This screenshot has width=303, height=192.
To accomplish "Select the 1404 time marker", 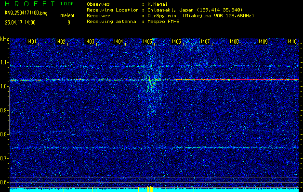I will (119, 41).
